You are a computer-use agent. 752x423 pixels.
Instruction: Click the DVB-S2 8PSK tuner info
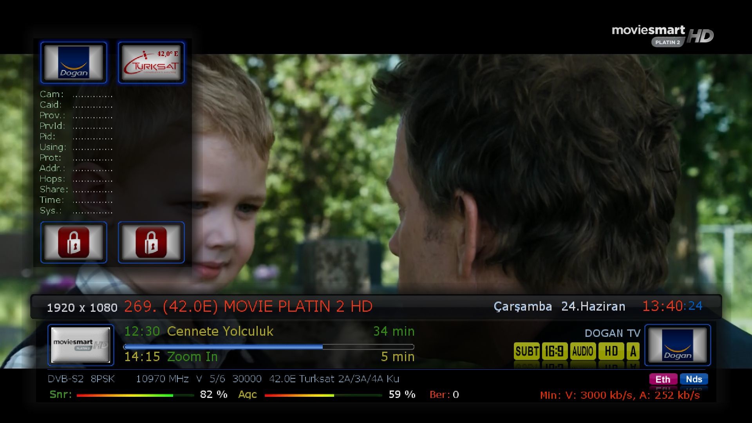[81, 379]
